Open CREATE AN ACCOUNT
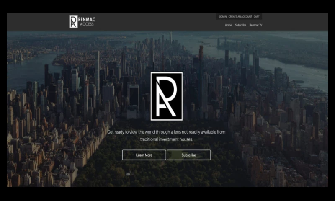The height and width of the screenshot is (201, 335). point(240,17)
